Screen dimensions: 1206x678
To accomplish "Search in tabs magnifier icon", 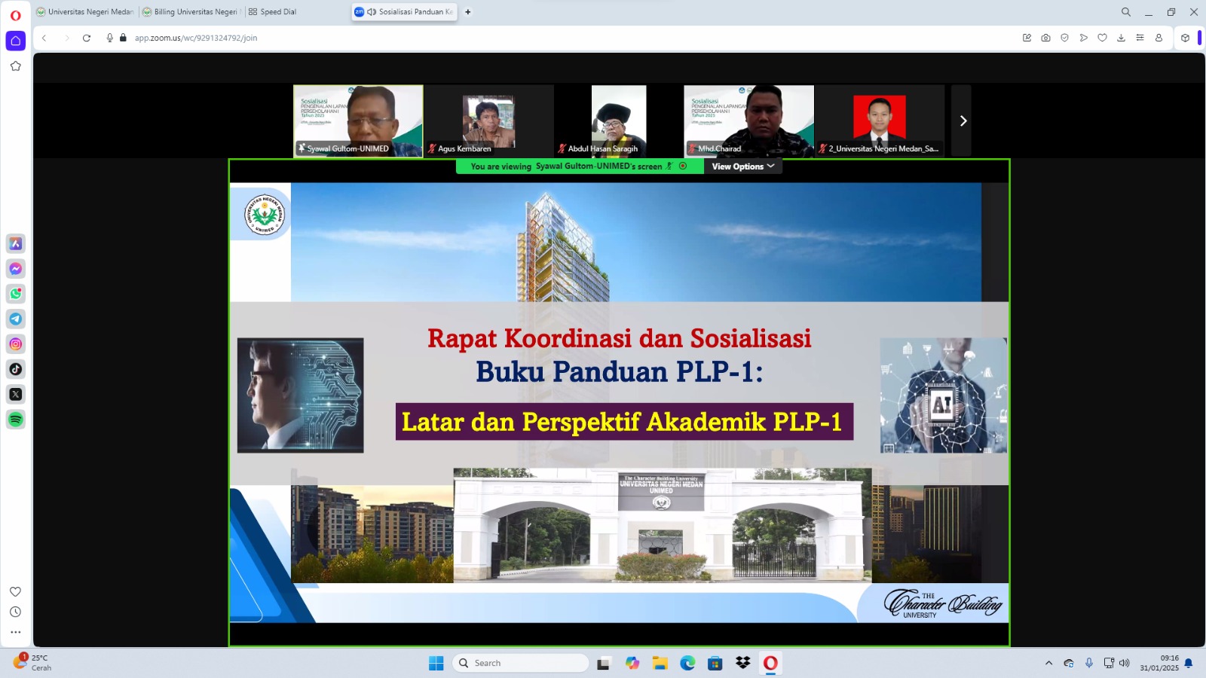I will [x=1126, y=12].
